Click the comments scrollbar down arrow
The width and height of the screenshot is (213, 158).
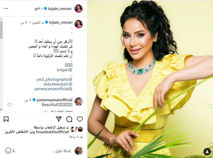1,109
